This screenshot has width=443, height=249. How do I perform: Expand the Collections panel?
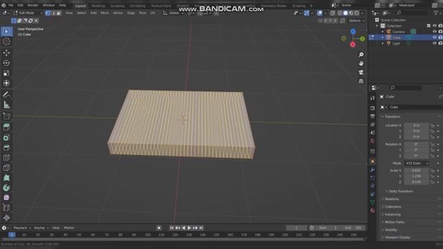(x=392, y=207)
